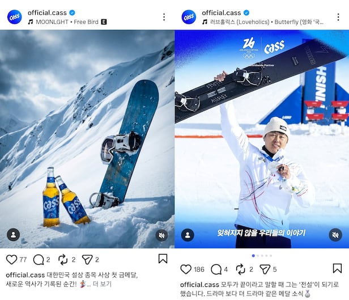Jump to second carousel slide dot
349x300 pixels.
(258, 256)
